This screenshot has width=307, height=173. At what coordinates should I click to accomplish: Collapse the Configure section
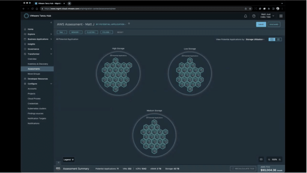pos(51,84)
